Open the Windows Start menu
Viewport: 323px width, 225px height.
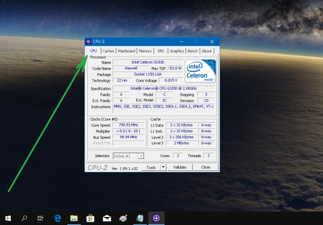tap(8, 218)
